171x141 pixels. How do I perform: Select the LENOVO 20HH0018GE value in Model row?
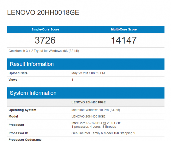[88, 116]
